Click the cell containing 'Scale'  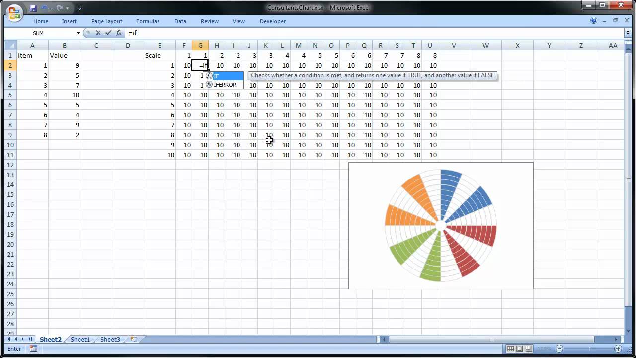(159, 55)
